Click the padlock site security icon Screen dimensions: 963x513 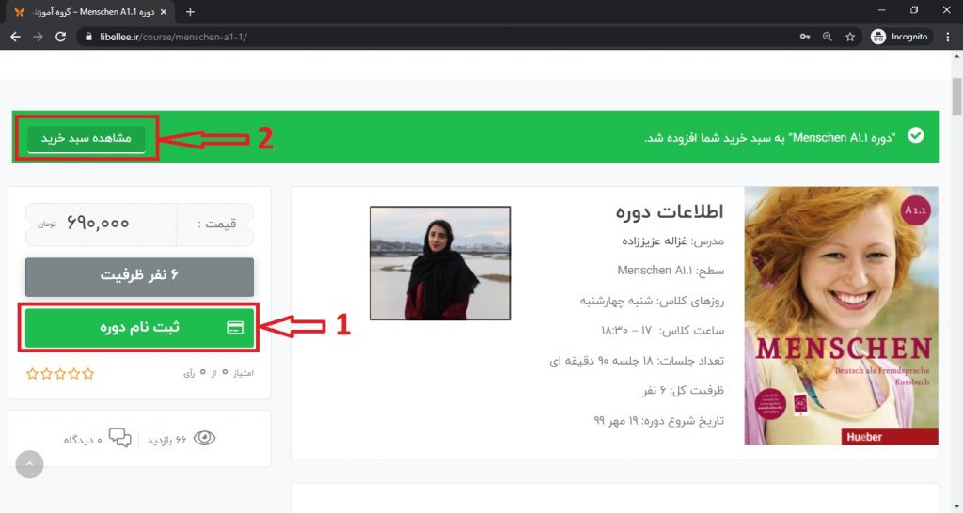coord(89,37)
